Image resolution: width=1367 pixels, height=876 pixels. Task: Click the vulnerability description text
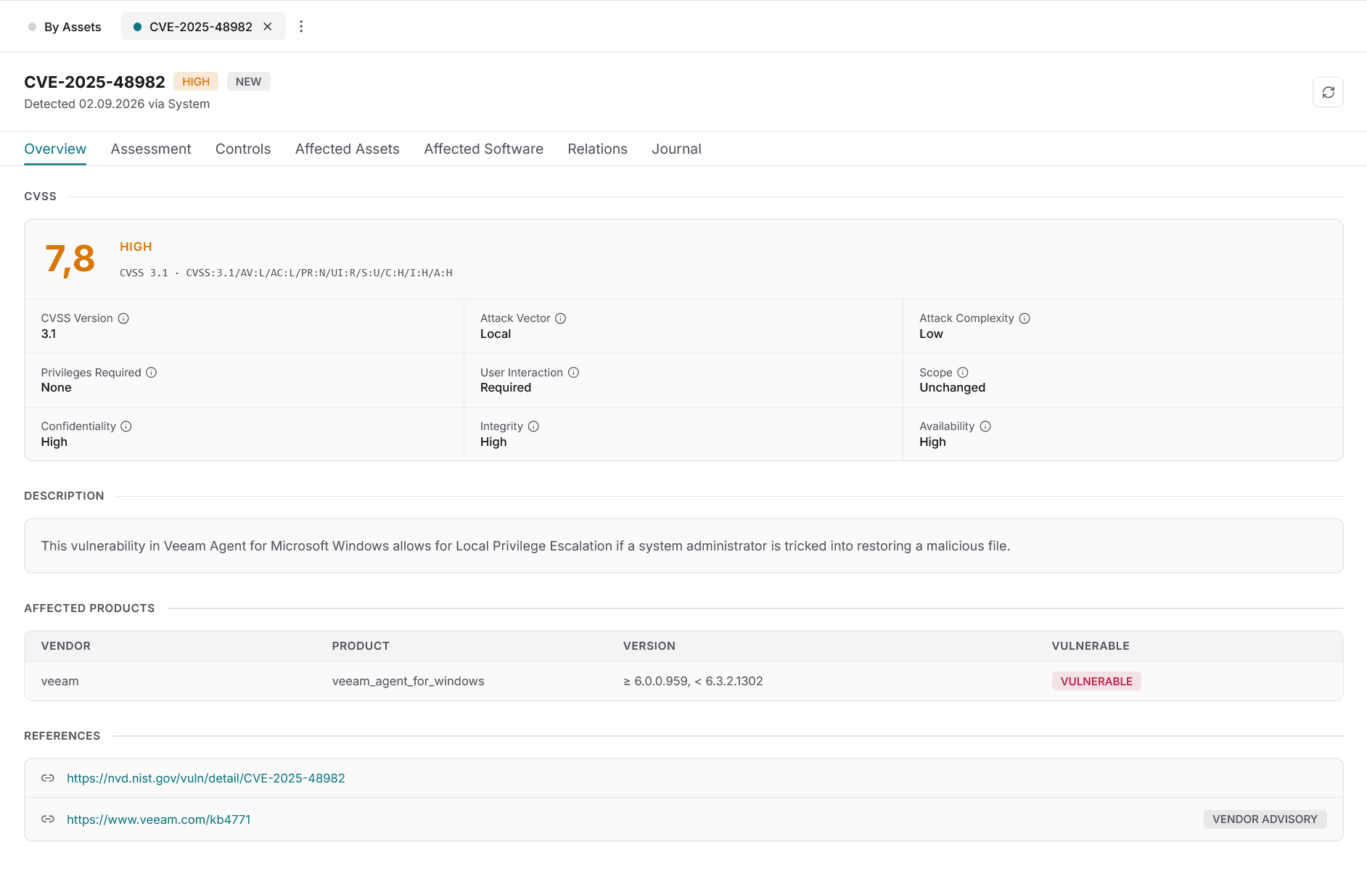pyautogui.click(x=525, y=546)
